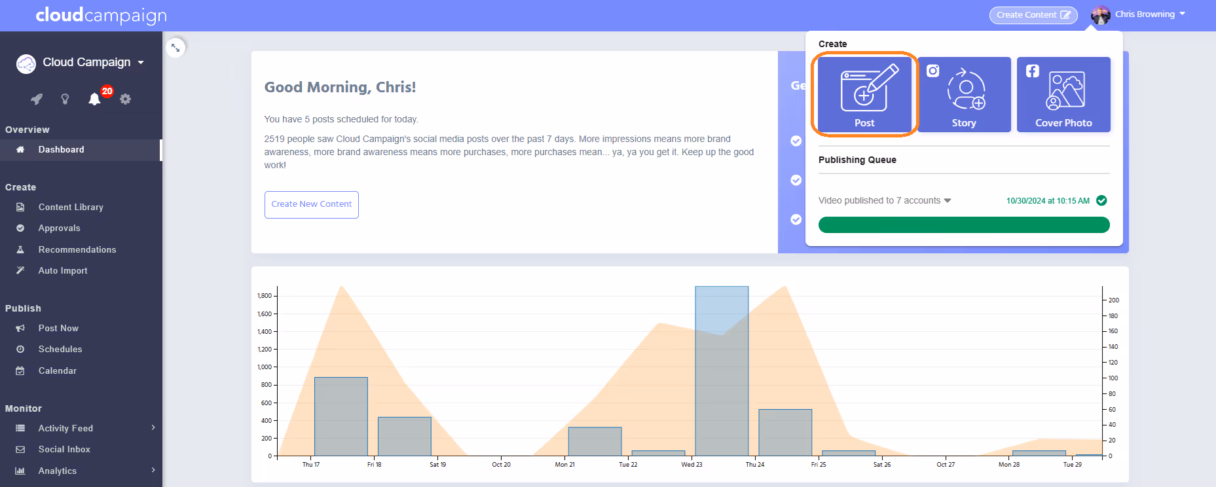Click the green published checkmark icon

pyautogui.click(x=1102, y=200)
